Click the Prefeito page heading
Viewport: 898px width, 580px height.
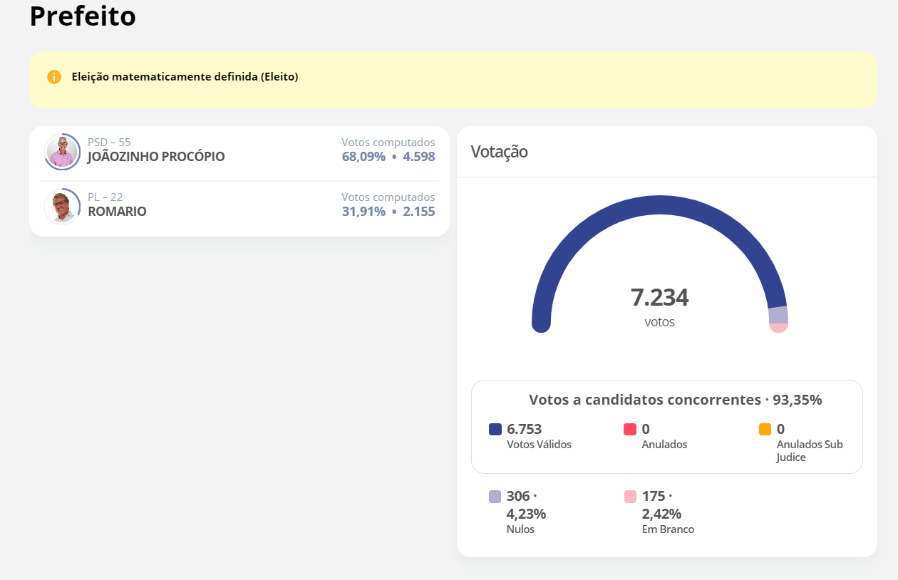tap(83, 16)
